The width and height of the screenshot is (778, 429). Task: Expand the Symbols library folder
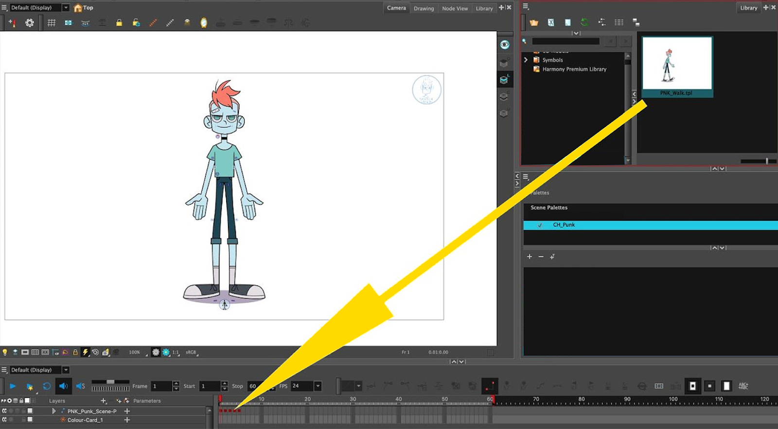(x=526, y=60)
